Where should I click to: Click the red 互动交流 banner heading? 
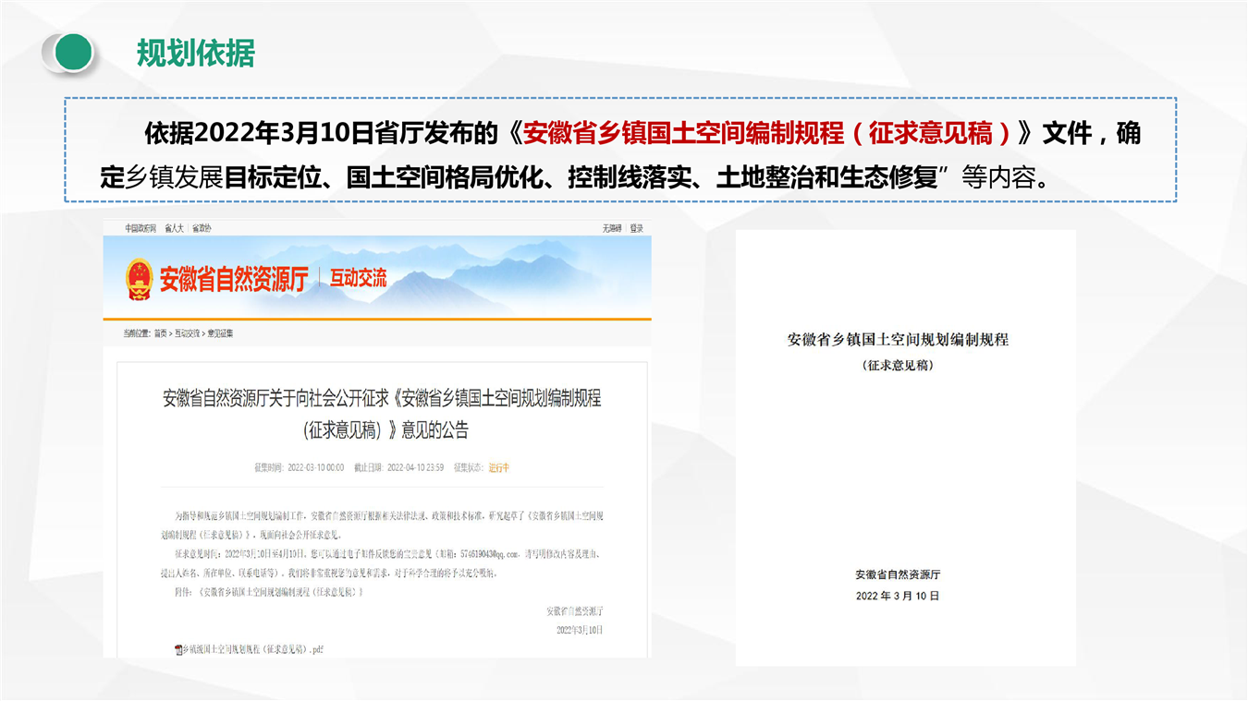coord(359,278)
